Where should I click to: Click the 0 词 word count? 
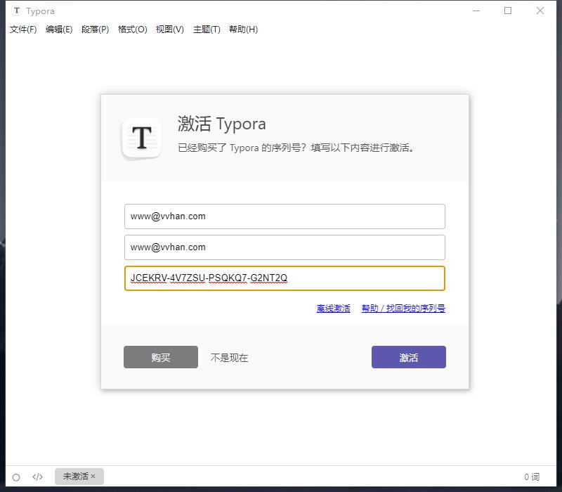click(x=532, y=477)
